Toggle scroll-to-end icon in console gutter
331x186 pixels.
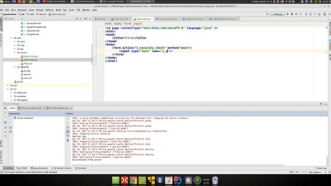68,132
